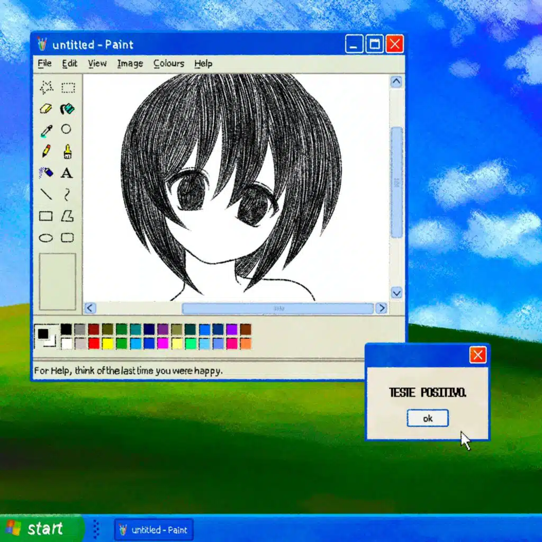Image resolution: width=542 pixels, height=542 pixels.
Task: Activate the Airbrush spray tool
Action: (46, 172)
